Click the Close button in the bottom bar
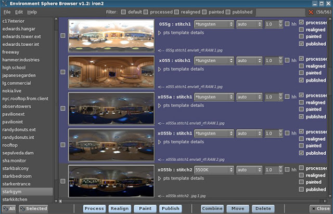 coord(321,208)
